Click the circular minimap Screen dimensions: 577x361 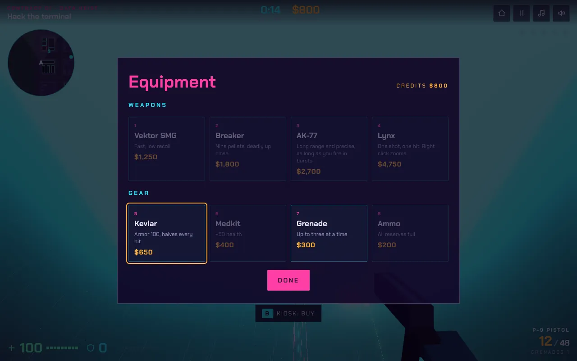pyautogui.click(x=41, y=63)
